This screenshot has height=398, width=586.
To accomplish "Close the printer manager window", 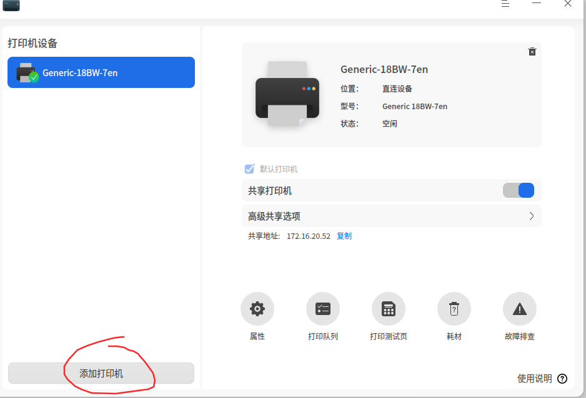I will click(x=568, y=3).
